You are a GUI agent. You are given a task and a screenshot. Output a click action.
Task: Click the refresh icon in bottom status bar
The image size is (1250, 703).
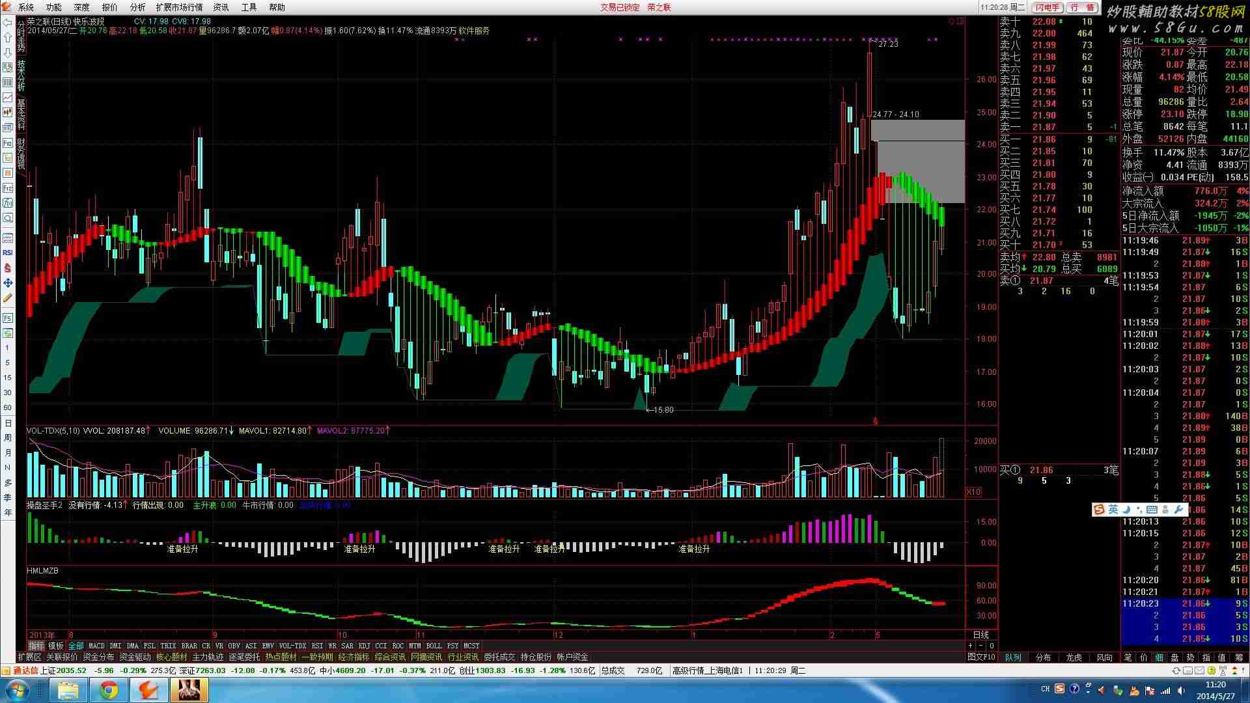tap(1176, 670)
